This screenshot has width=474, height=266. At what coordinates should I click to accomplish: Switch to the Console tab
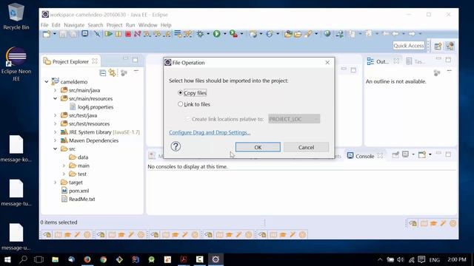(x=364, y=156)
